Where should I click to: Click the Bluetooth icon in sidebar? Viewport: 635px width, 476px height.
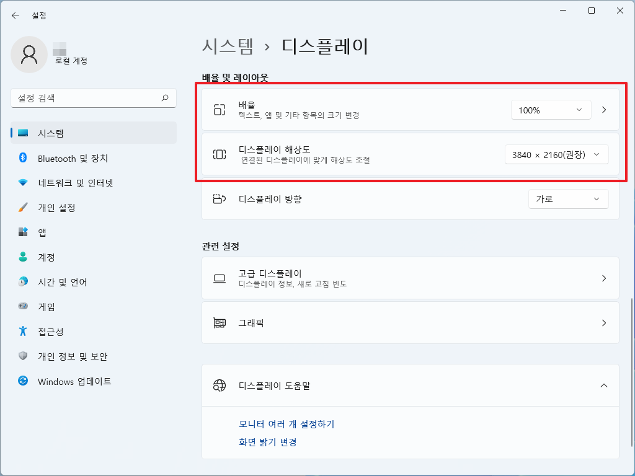pyautogui.click(x=23, y=158)
